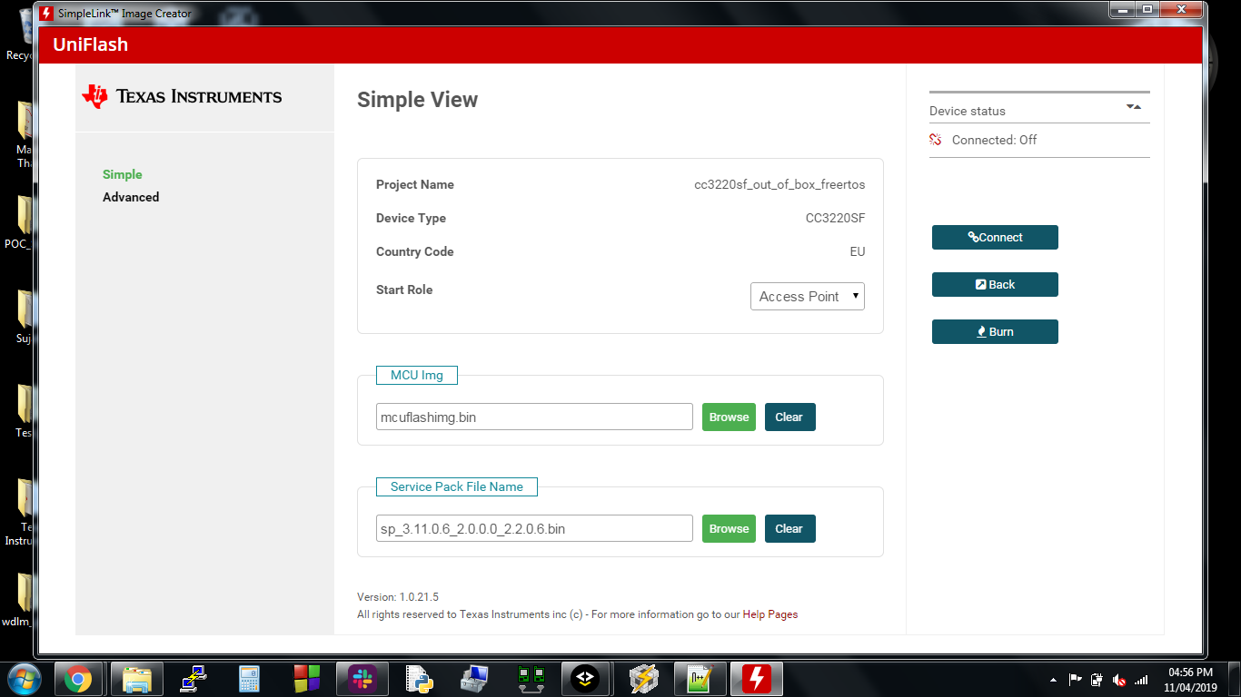The height and width of the screenshot is (697, 1241).
Task: Click the Back button
Action: pyautogui.click(x=995, y=284)
